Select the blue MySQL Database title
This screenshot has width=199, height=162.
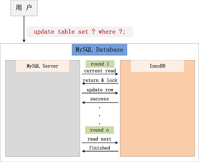(x=99, y=49)
